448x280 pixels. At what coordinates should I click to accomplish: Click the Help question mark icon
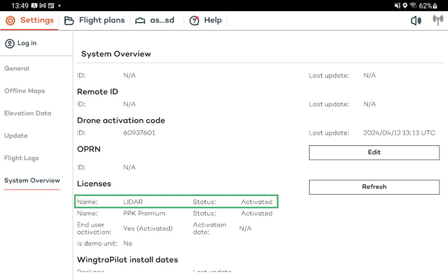click(x=194, y=21)
